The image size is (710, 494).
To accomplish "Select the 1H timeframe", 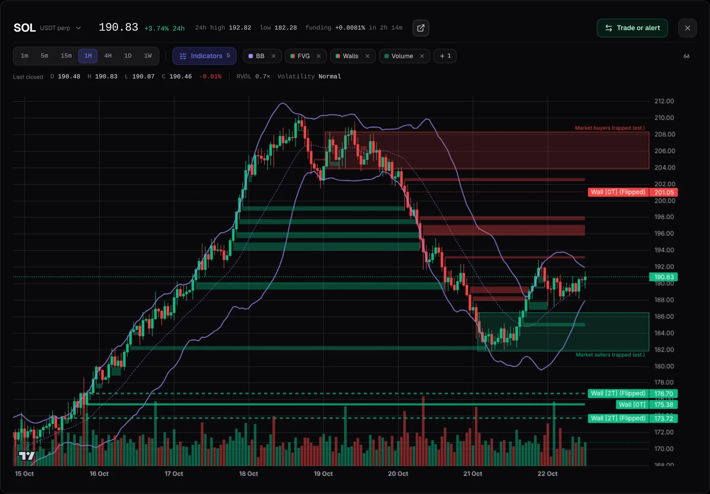I will [88, 56].
